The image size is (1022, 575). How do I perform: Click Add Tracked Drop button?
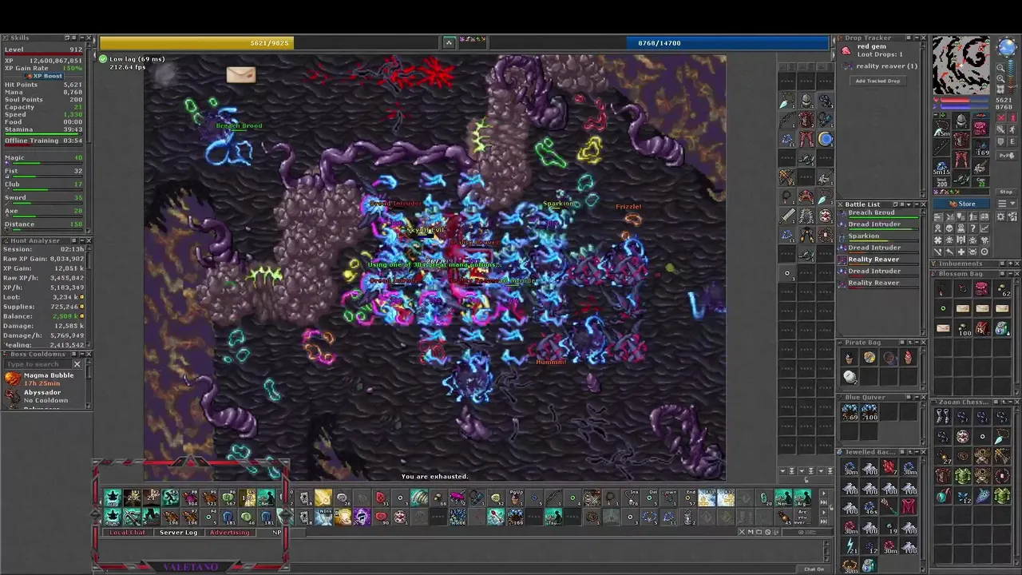(x=878, y=81)
